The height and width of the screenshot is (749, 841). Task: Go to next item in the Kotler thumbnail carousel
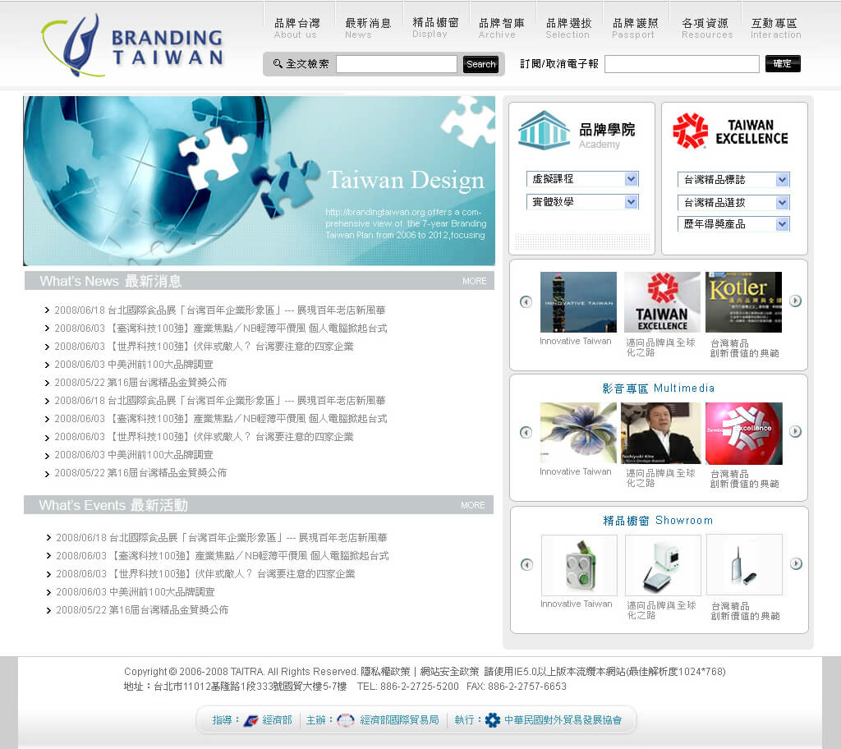point(795,301)
